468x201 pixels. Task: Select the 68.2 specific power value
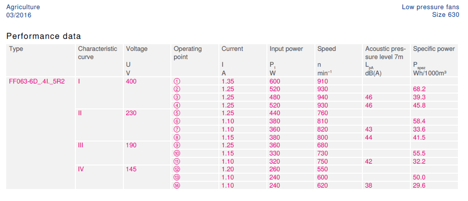coord(419,89)
